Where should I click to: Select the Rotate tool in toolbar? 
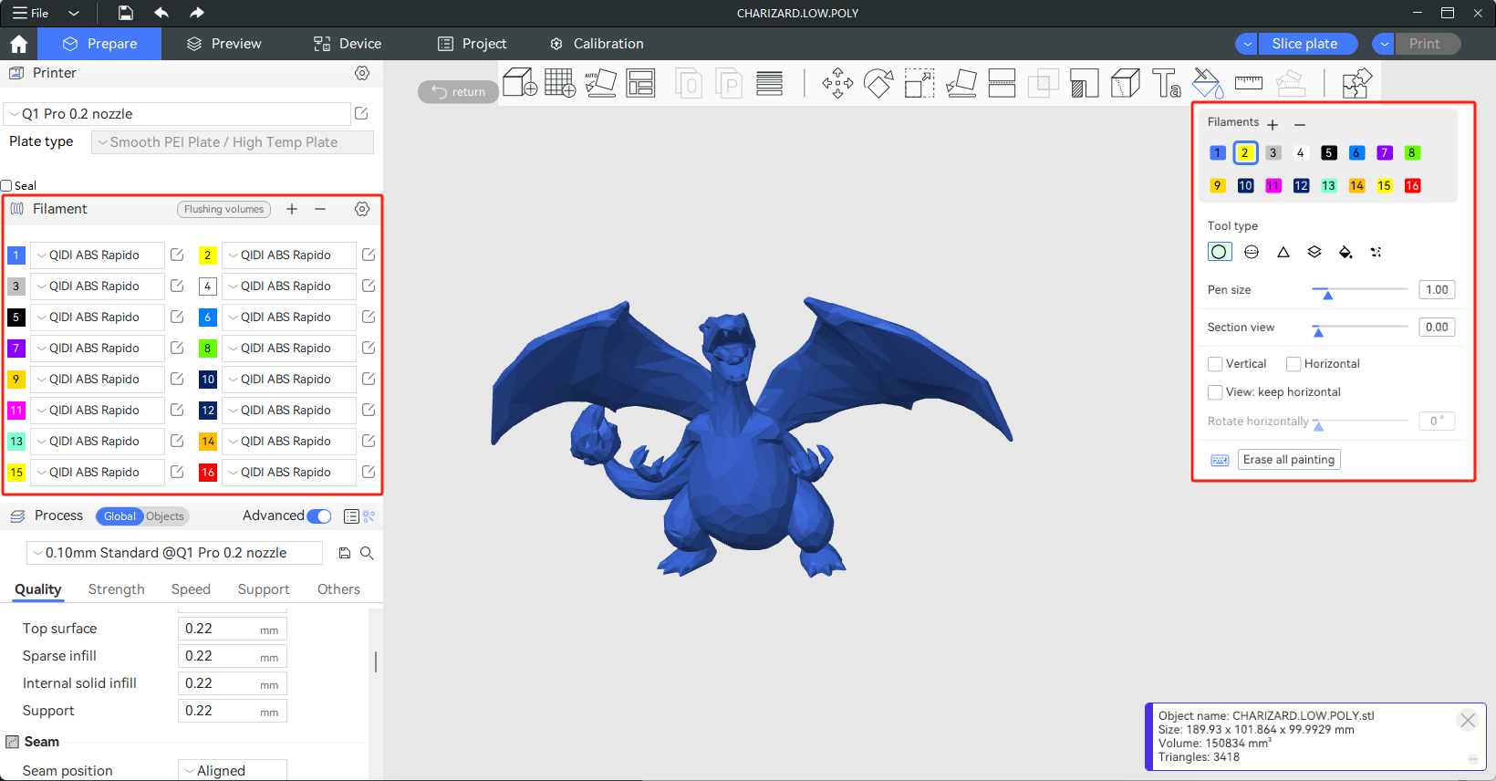[878, 83]
